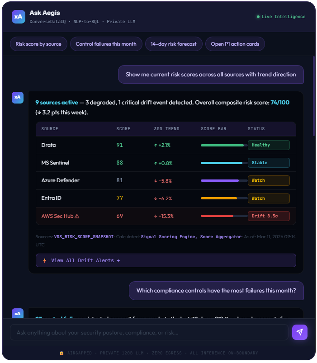Click the 'Signal Scoring Engine' reference
This screenshot has width=317, height=363.
coord(169,237)
